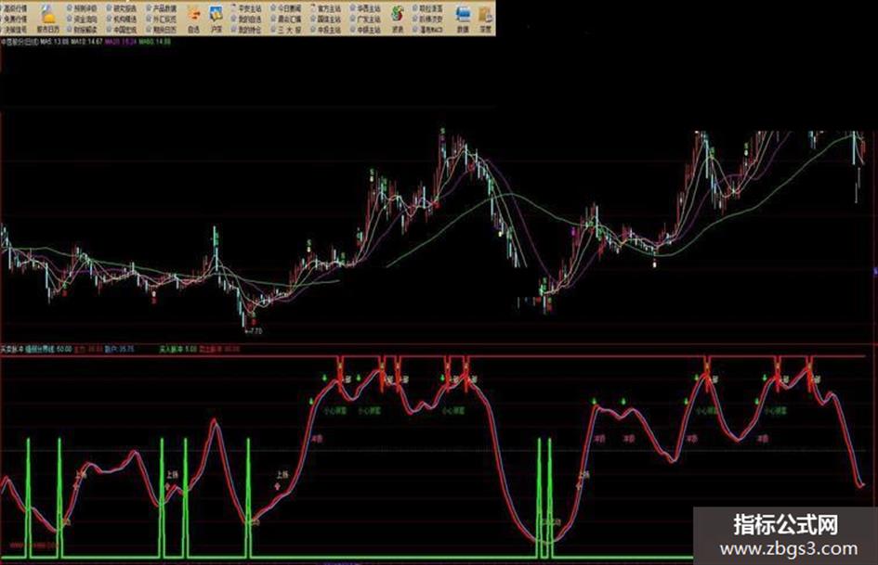Open 期货日历 in the toolbar

162,30
